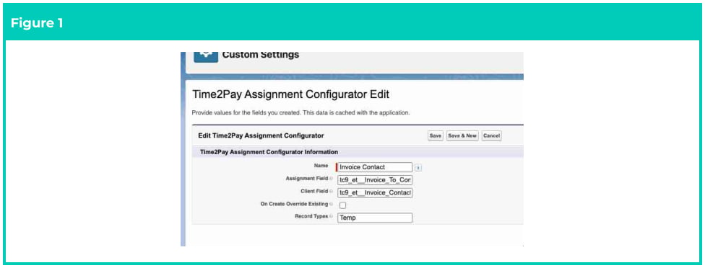
Task: Tick the On Create Override Existing checkbox
Action: [x=342, y=205]
